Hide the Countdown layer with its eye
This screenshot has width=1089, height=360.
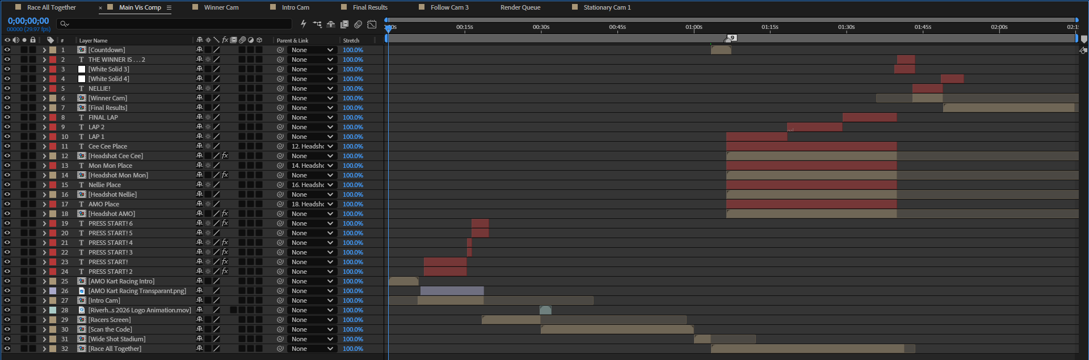[7, 50]
